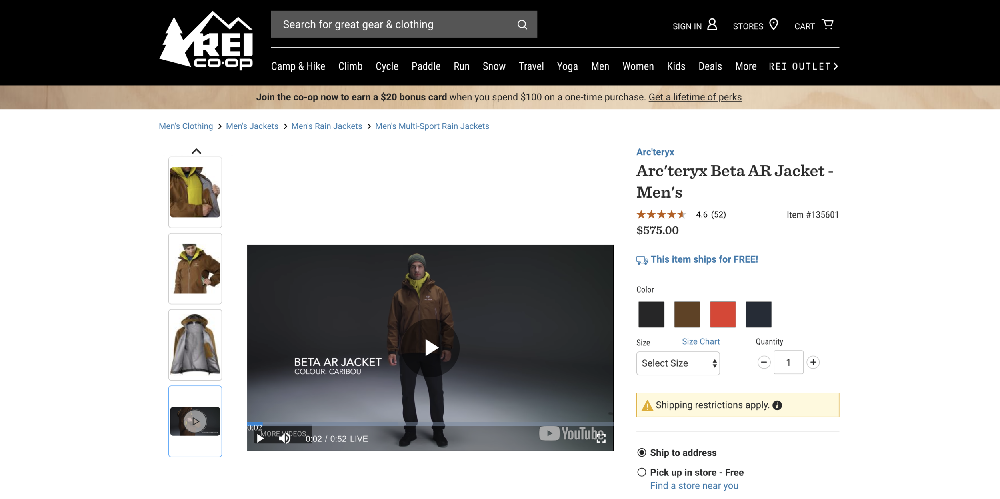Screen dimensions: 1000x499
Task: Select thumbnail of jacket pit zip detail
Action: click(x=195, y=192)
